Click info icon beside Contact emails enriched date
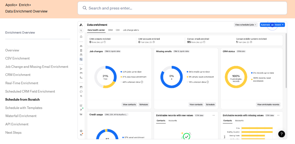This screenshot has width=295, height=144. click(204, 42)
